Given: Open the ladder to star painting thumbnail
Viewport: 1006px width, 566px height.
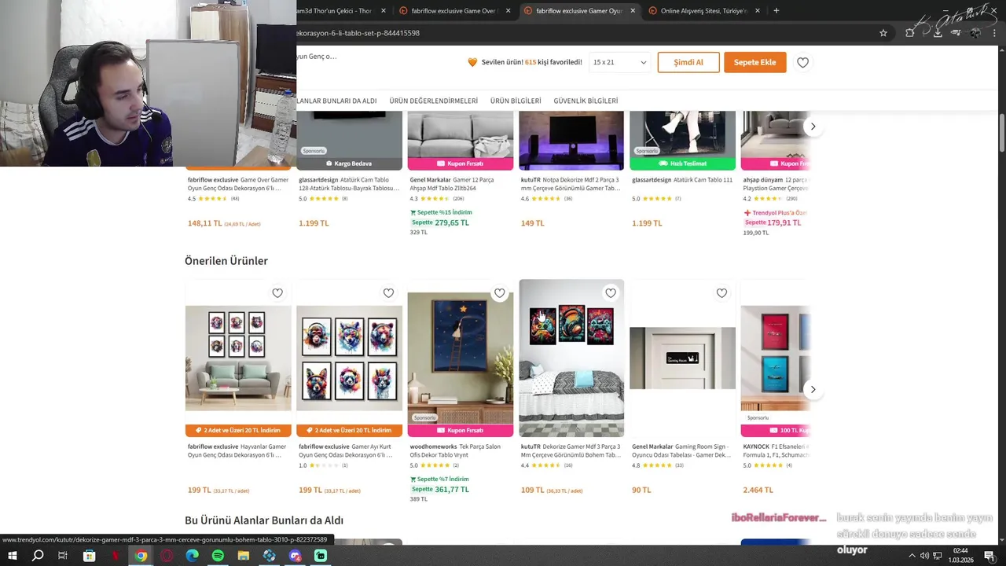Looking at the screenshot, I should 460,358.
